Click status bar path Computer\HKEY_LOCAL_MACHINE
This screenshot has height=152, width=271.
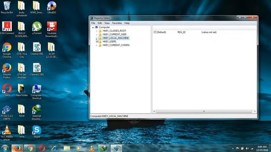[109, 116]
